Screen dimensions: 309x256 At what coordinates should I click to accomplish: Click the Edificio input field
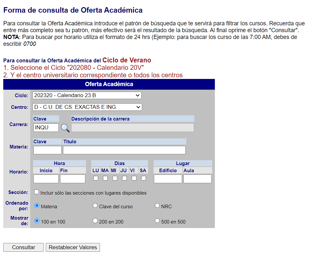coord(168,179)
